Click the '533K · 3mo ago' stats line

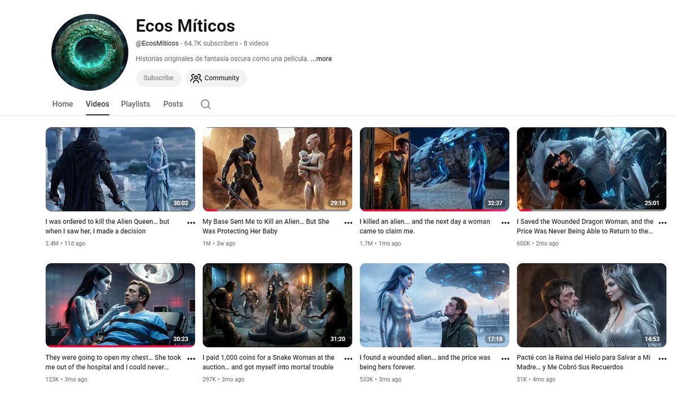tap(381, 379)
